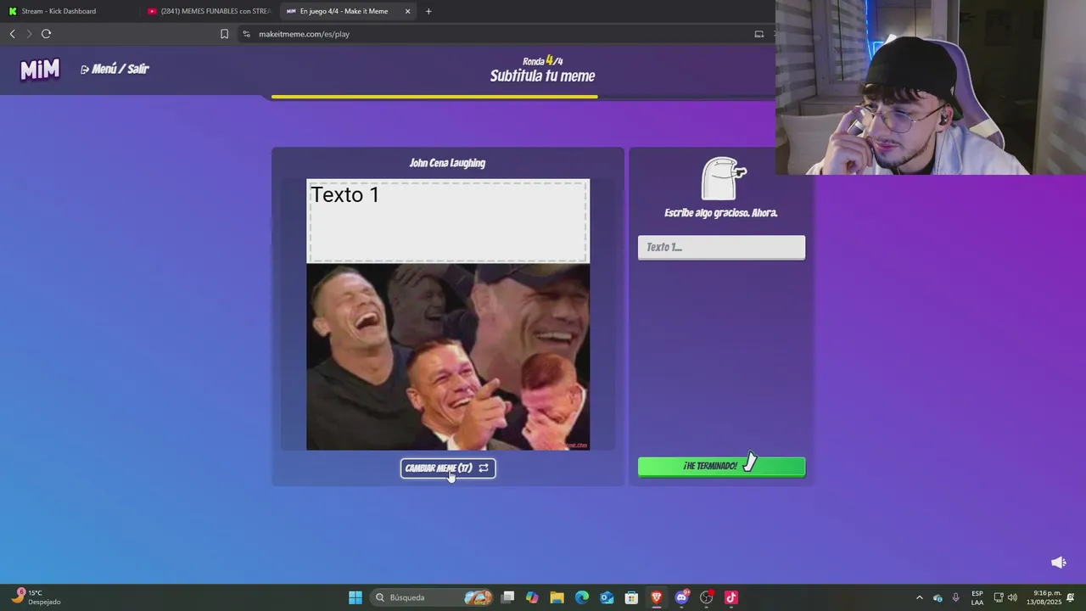
Task: Toggle the sound speaker icon
Action: (1058, 563)
